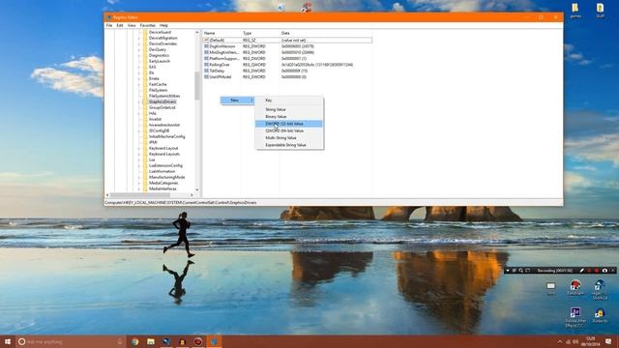Click the tree pane scroll-up arrow
This screenshot has width=619, height=348.
point(197,32)
